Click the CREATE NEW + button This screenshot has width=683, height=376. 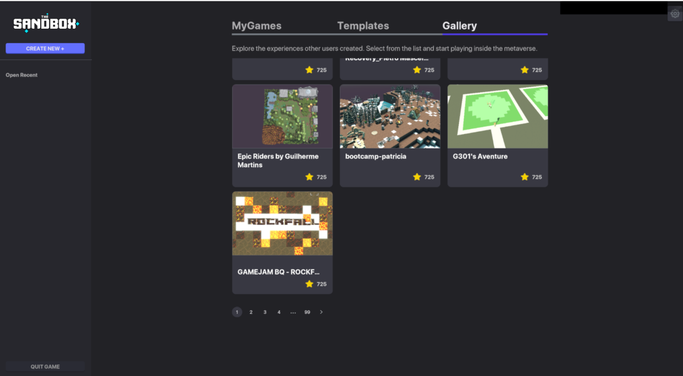tap(45, 48)
